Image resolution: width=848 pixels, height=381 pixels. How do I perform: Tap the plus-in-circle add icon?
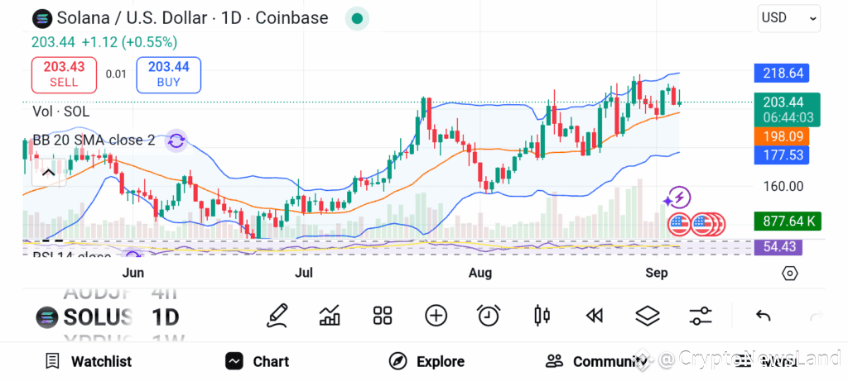[x=436, y=316]
